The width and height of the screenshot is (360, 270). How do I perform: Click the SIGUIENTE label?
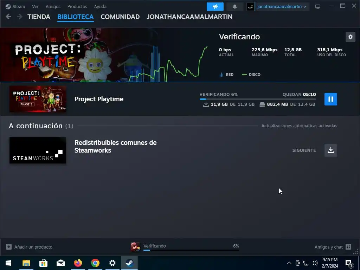(x=304, y=150)
